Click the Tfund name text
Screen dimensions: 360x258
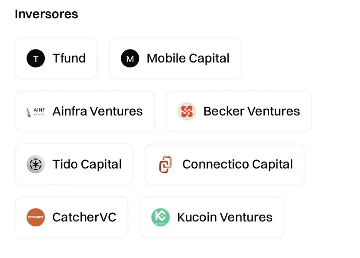[69, 58]
